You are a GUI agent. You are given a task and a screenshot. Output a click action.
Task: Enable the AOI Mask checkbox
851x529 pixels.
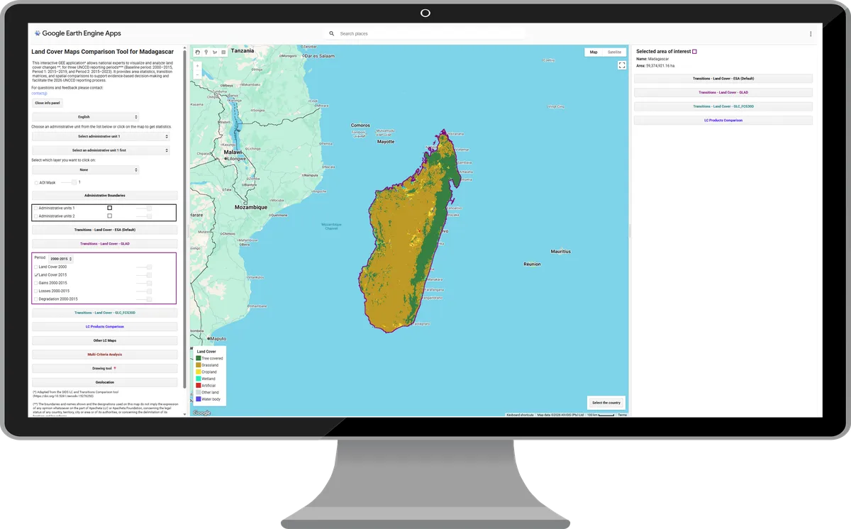click(37, 183)
